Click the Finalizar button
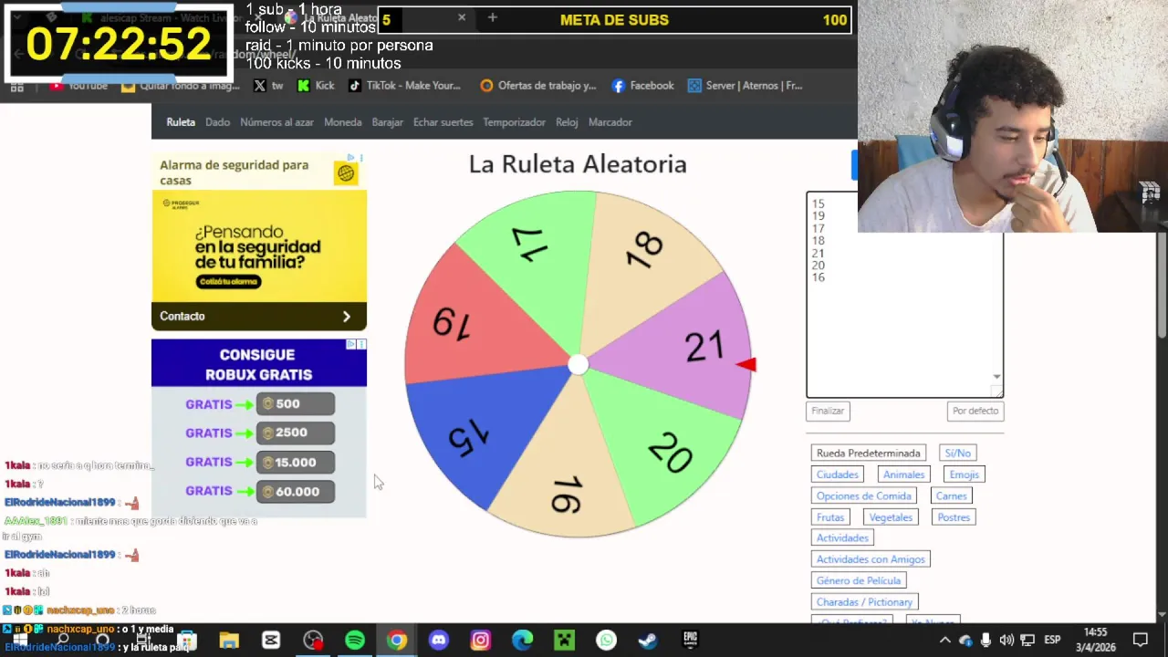The image size is (1168, 657). [x=828, y=411]
